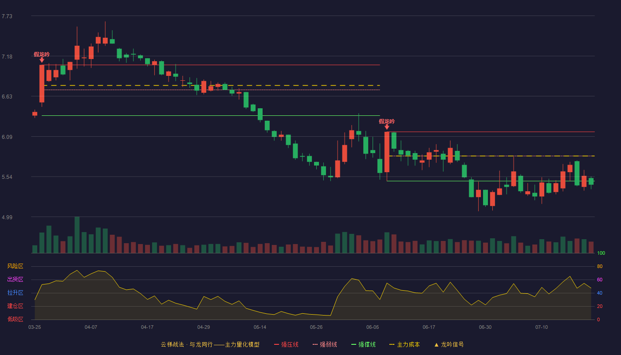621x355 pixels.
Task: Click the 06-30 date label
Action: point(485,327)
